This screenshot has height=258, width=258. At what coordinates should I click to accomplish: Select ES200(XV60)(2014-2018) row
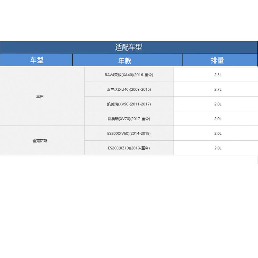(129, 133)
